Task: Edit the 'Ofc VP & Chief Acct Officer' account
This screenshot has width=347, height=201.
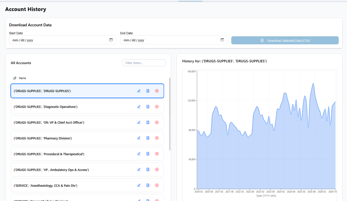Action: (x=139, y=122)
